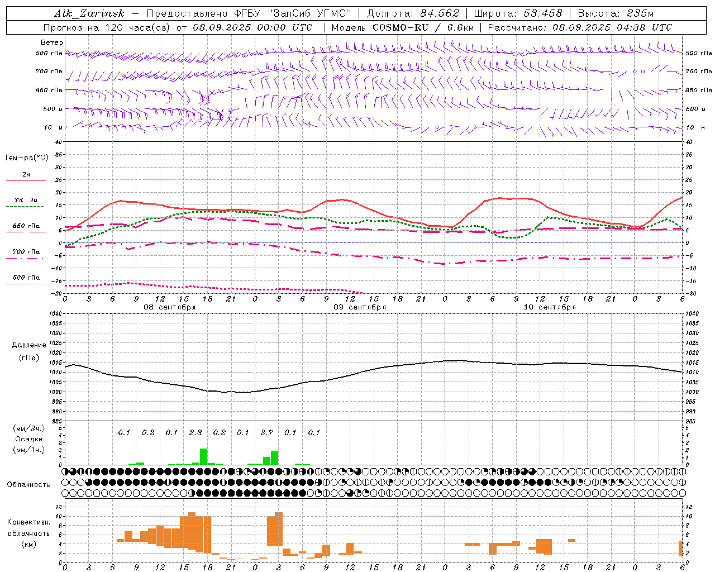This screenshot has width=715, height=572.
Task: Click the Конвективн. convective cloud label
Action: pos(29,522)
